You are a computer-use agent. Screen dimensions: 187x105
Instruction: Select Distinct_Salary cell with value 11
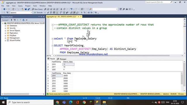point(68,64)
